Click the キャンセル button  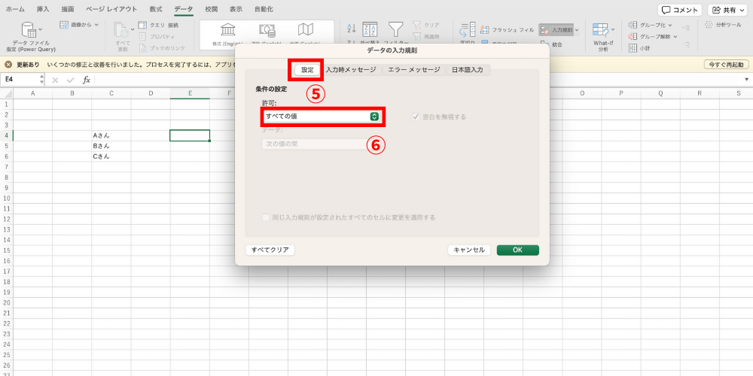click(x=469, y=250)
